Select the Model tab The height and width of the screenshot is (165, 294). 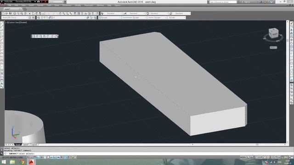click(x=18, y=145)
